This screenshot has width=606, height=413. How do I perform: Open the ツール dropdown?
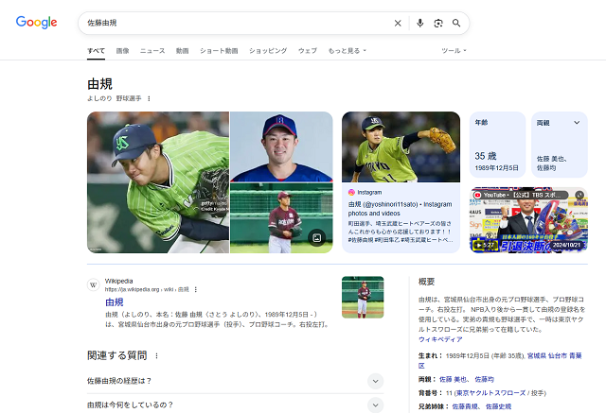coord(454,50)
